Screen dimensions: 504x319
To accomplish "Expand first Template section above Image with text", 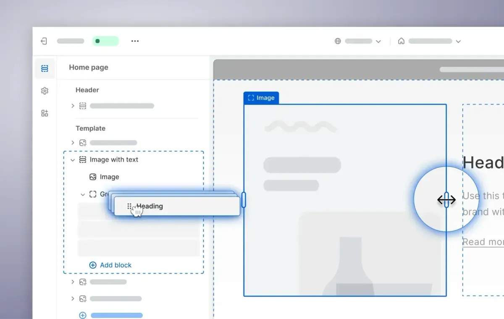I will (73, 143).
